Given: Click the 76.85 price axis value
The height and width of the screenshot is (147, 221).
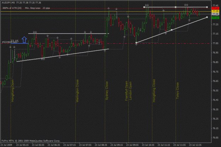Looking at the screenshot, I should point(215,62).
